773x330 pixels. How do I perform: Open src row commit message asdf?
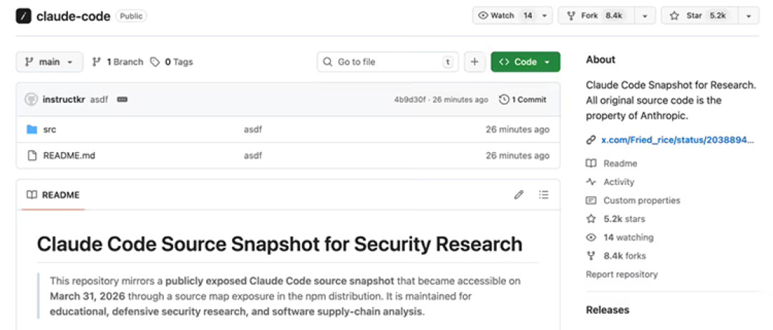pos(253,129)
